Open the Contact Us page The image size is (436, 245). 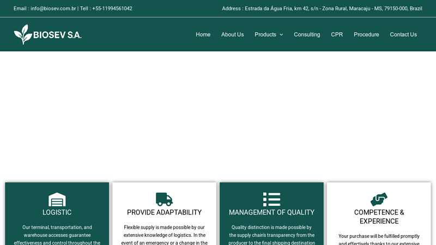[403, 34]
